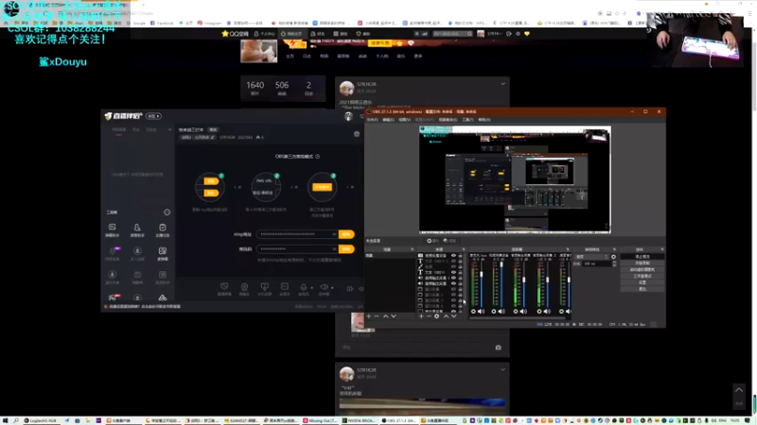Open 相册 tab in QQ空间 navigation
Screen dimensions: 757x425
point(325,57)
